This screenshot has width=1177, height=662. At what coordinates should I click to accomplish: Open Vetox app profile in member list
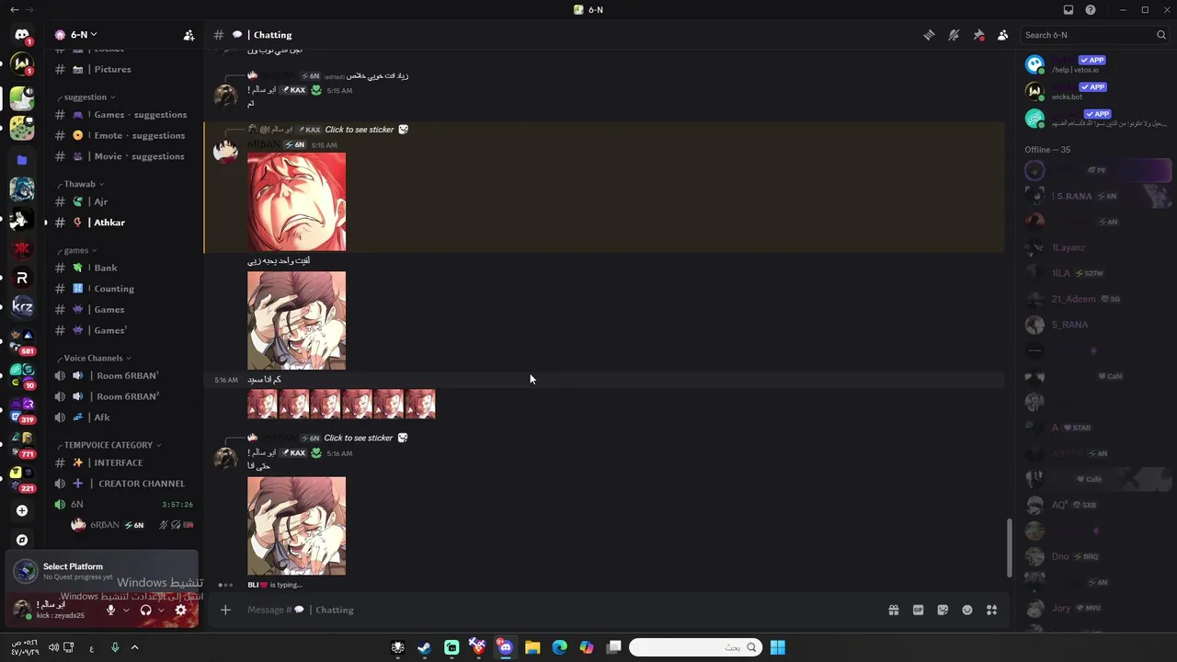pyautogui.click(x=1094, y=64)
